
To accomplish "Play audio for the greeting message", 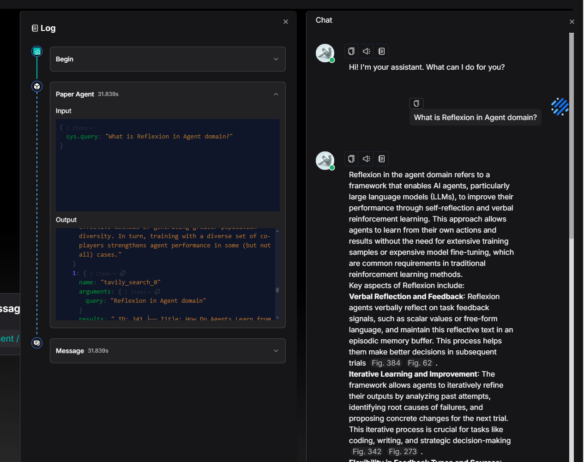I will tap(367, 51).
